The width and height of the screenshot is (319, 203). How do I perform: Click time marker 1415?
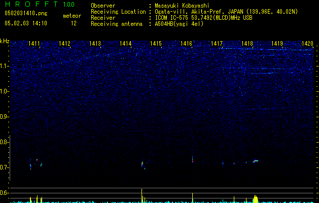click(156, 43)
